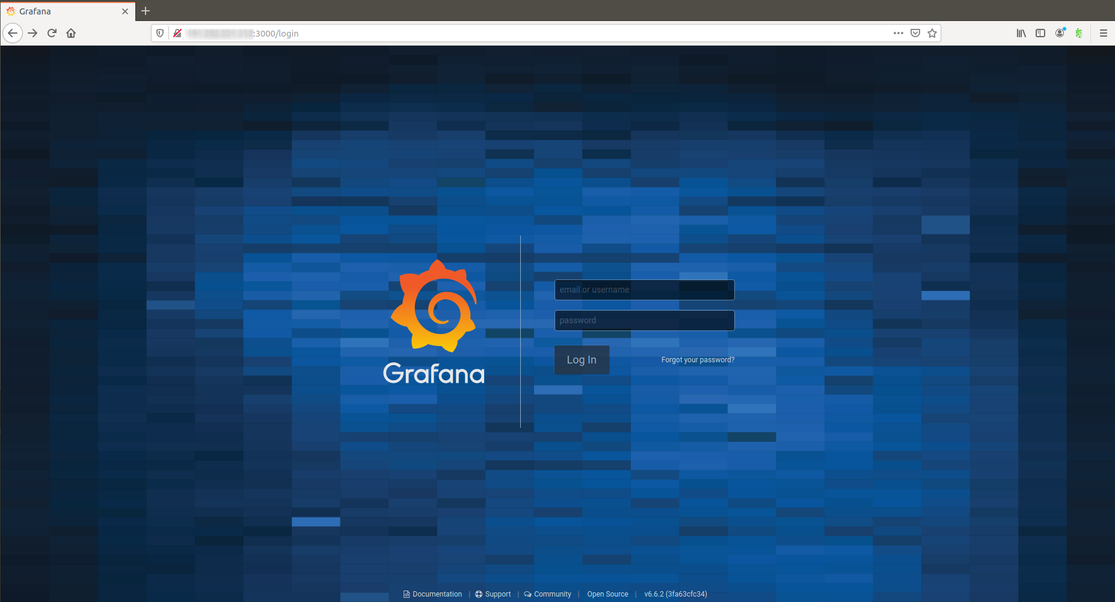
Task: Focus the email or username field
Action: [644, 290]
